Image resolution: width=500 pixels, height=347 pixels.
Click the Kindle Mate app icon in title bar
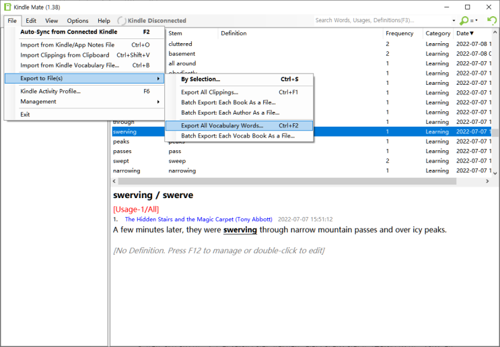click(x=7, y=7)
